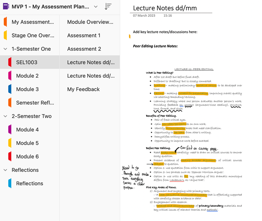
Task: Click the blue Module 3 section icon
Action: pyautogui.click(x=10, y=89)
